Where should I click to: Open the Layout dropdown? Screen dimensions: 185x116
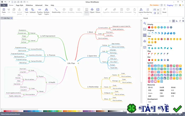pyautogui.click(x=141, y=15)
